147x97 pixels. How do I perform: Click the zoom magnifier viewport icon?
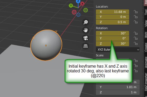[86, 22]
